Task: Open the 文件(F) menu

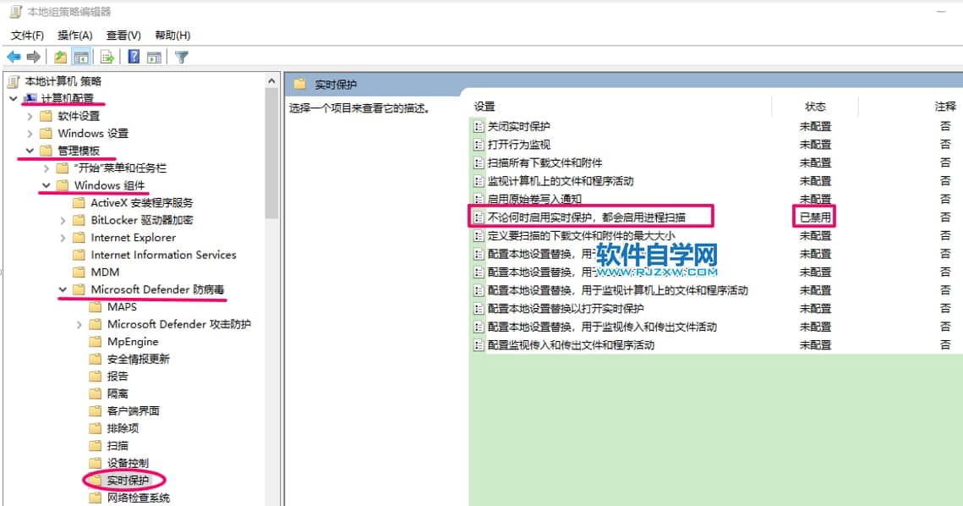Action: tap(27, 35)
